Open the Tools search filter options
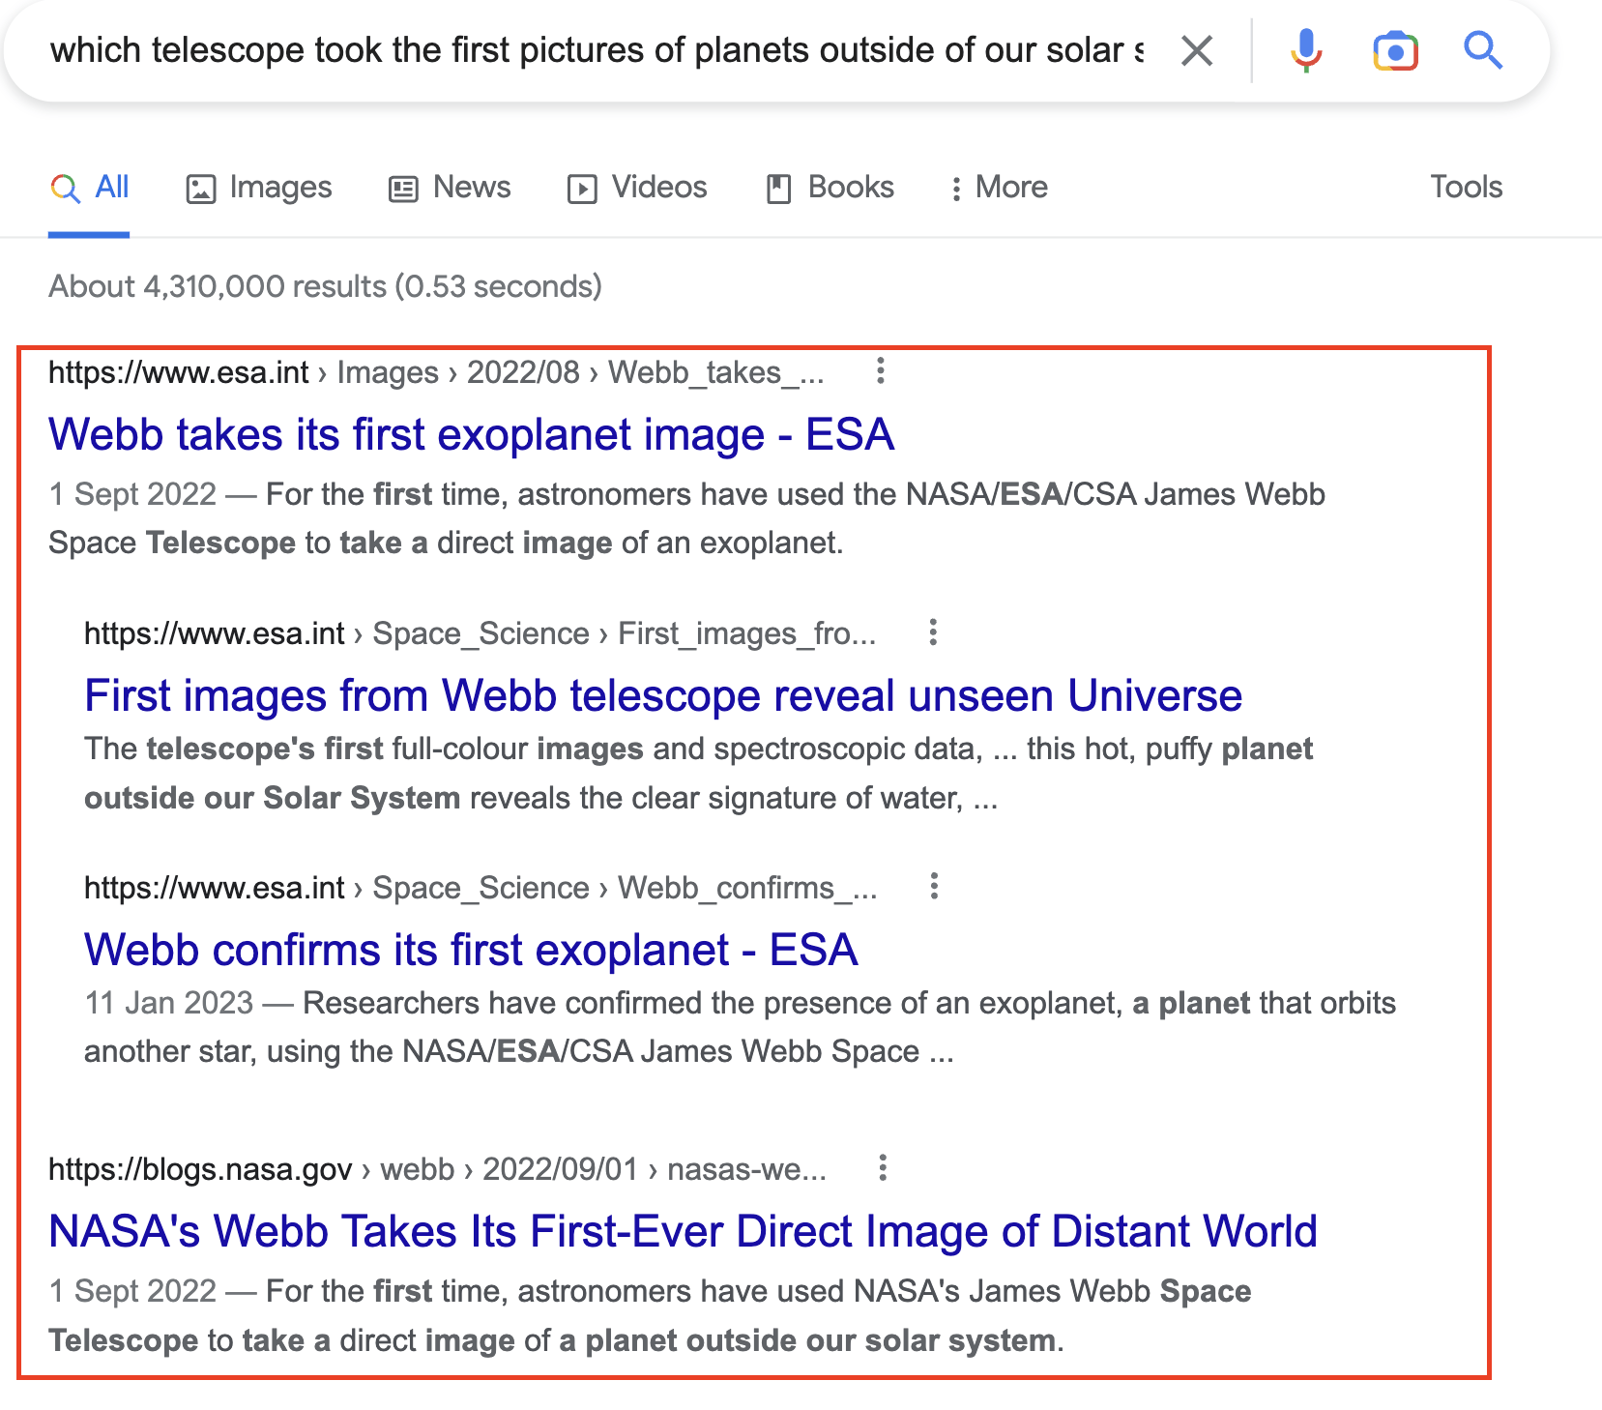1602x1410 pixels. [x=1466, y=188]
